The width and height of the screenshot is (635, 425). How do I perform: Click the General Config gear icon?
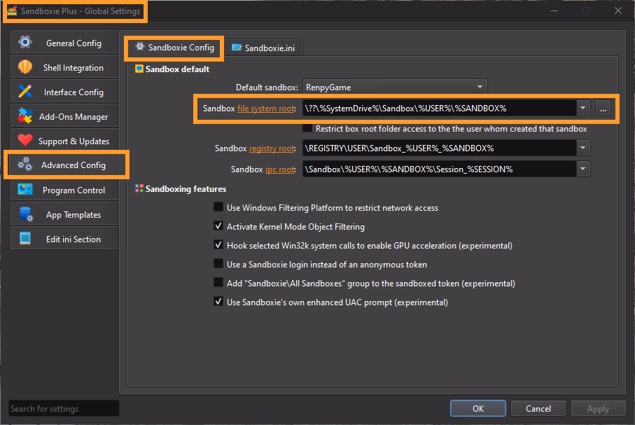click(25, 43)
